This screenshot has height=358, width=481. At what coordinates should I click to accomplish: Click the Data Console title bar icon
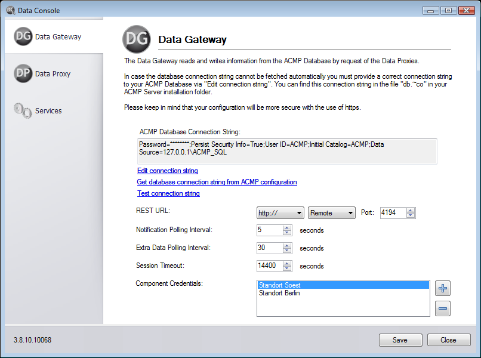coord(10,10)
